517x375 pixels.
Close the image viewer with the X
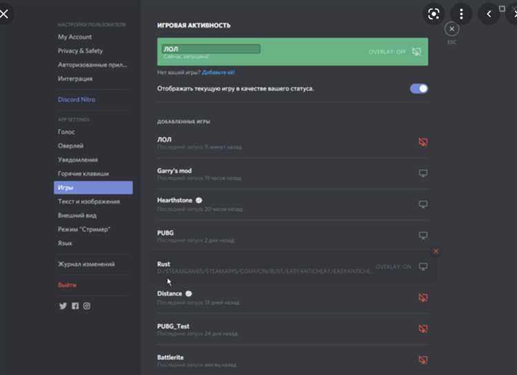pyautogui.click(x=4, y=14)
